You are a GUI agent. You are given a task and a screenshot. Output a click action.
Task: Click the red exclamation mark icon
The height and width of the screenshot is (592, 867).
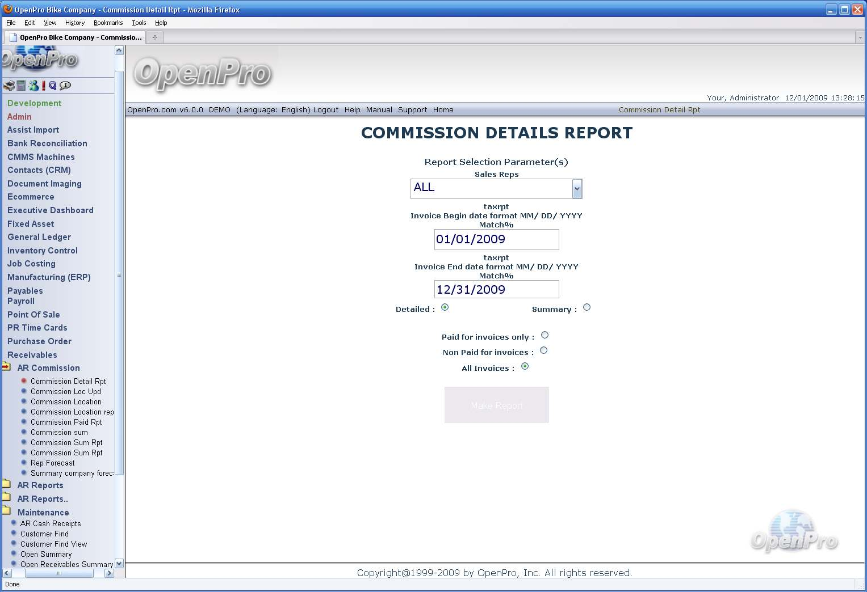point(43,86)
